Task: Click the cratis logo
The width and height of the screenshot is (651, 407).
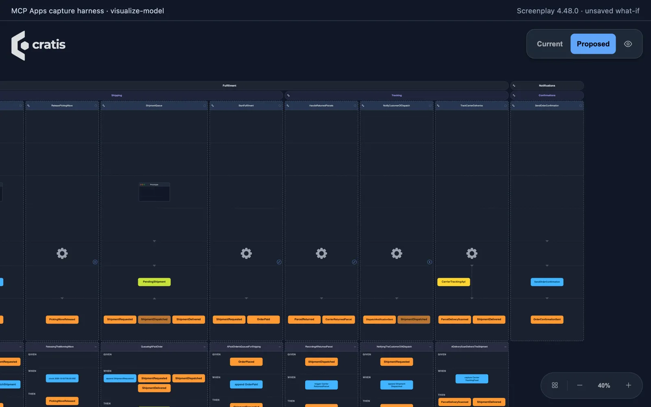Action: tap(39, 45)
